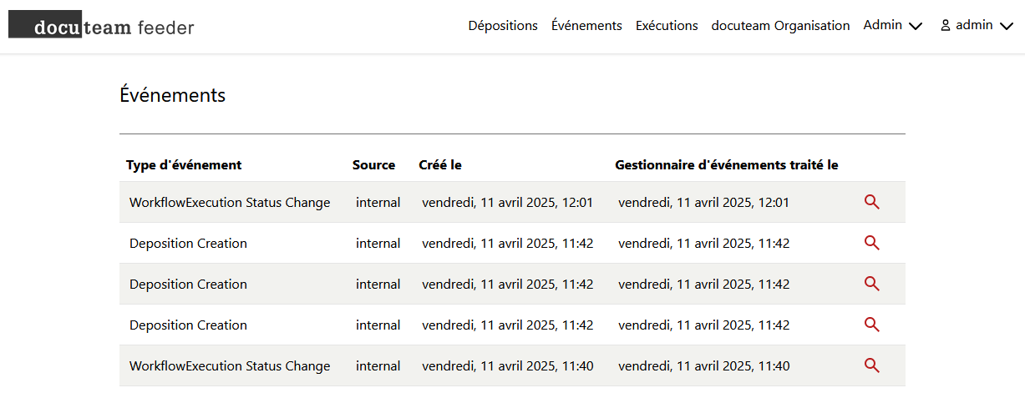Click the 11:40 WorkflowExecution Status Change label
This screenshot has width=1025, height=398.
[x=230, y=366]
